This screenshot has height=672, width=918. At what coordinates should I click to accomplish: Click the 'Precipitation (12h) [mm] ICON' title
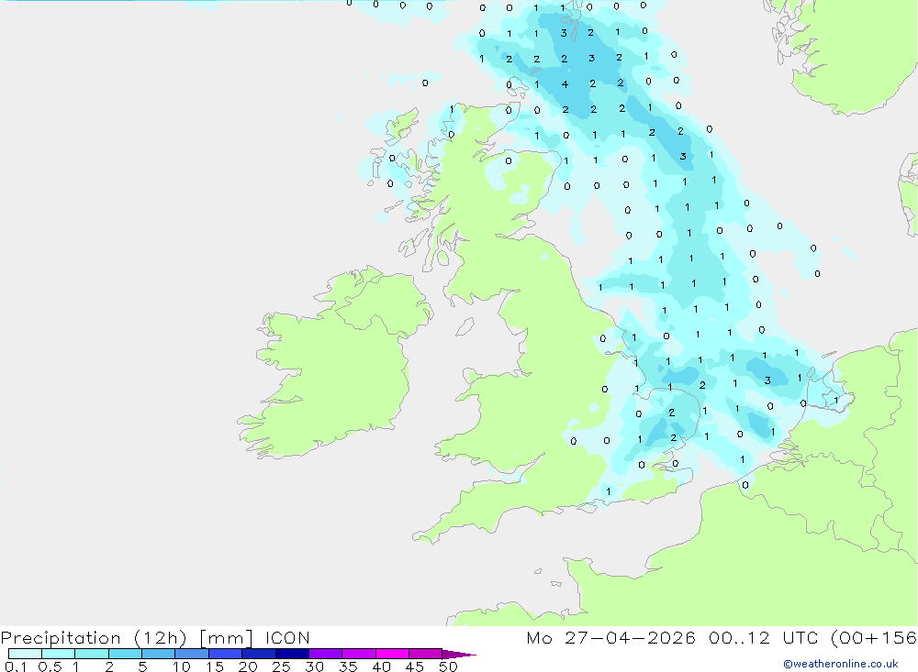tap(155, 638)
